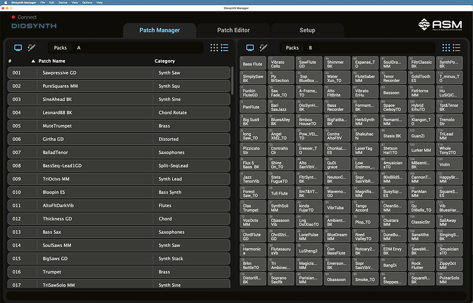Click Violin patch tile

click(449, 164)
